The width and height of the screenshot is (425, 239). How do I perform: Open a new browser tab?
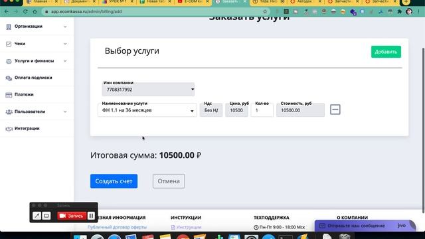406,2
